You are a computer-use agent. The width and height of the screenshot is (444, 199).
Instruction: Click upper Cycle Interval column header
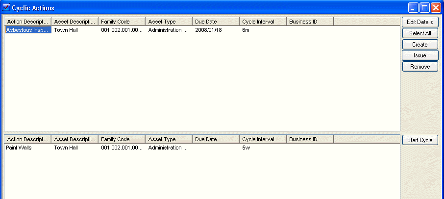[x=263, y=22]
